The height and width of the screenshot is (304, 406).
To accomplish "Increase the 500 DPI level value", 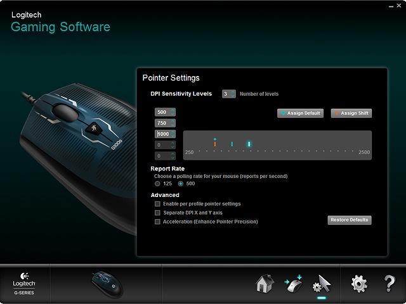I will click(173, 110).
